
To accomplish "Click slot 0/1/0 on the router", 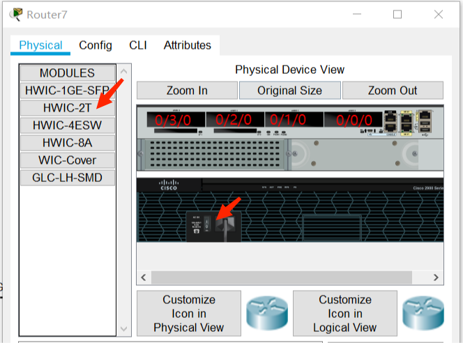I will (294, 119).
